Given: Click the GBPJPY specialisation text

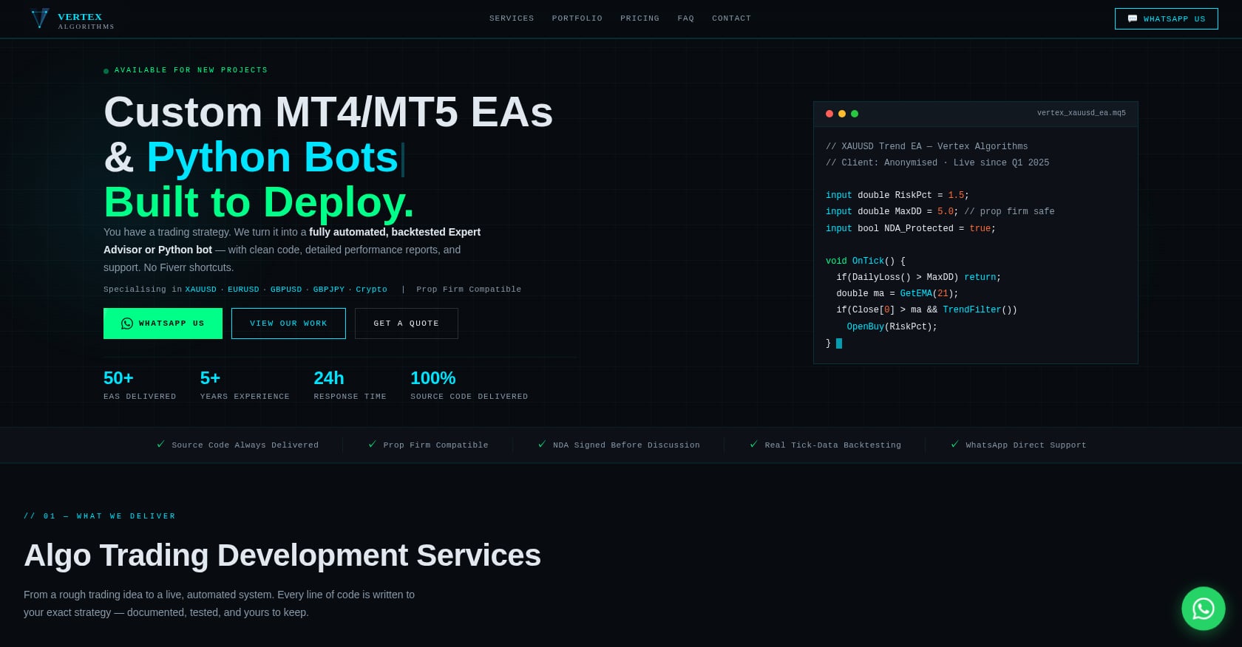Looking at the screenshot, I should [329, 290].
